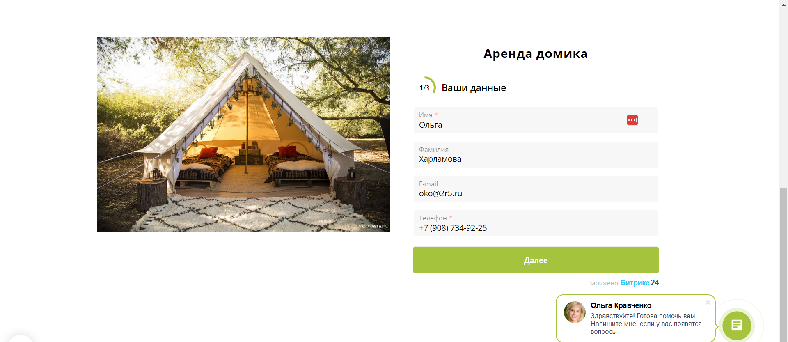Click into the E-mail field oko@2r5.ru
Viewport: 788px width, 342px height.
536,189
